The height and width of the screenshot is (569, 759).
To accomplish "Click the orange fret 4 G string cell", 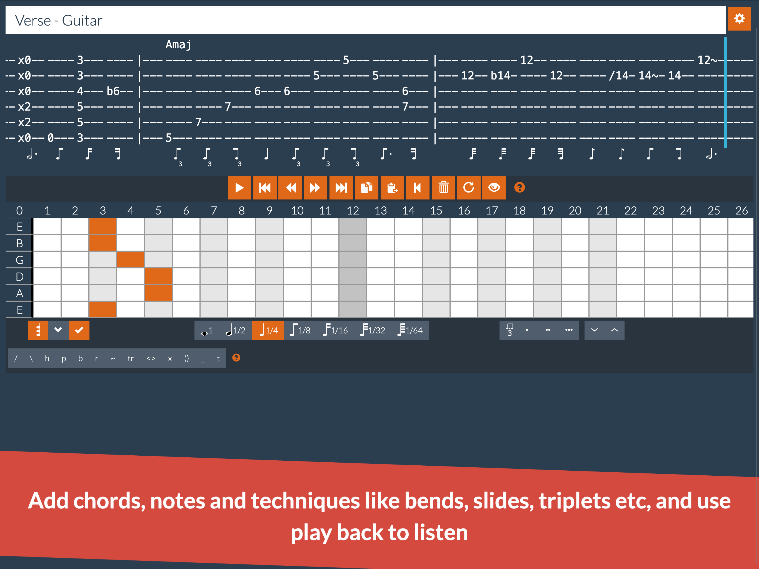I will click(x=130, y=260).
